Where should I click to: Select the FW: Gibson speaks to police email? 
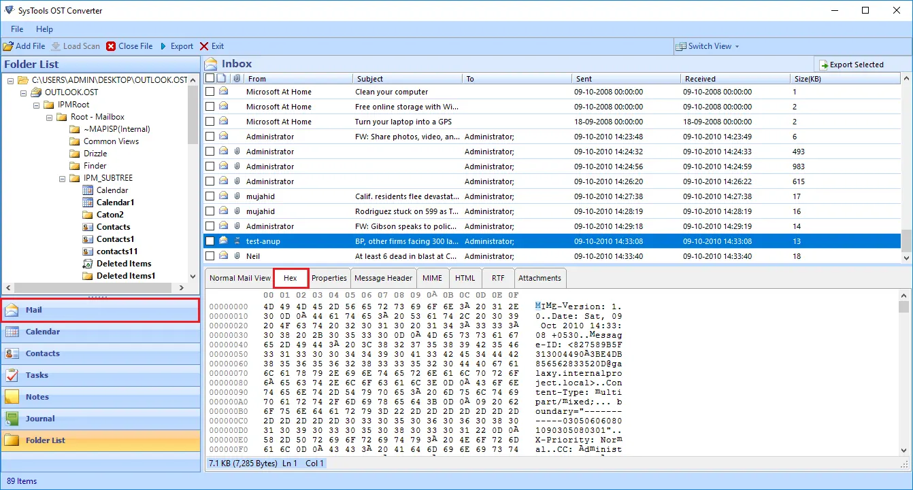click(x=552, y=226)
